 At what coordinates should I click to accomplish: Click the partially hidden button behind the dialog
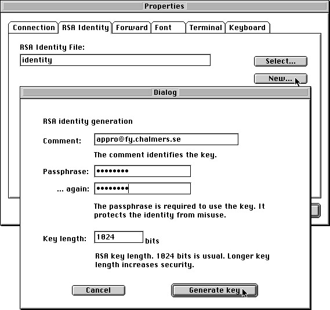click(316, 211)
